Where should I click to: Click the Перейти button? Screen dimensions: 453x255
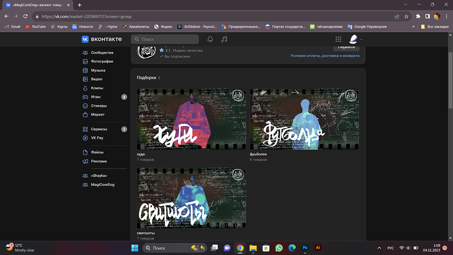click(x=346, y=47)
